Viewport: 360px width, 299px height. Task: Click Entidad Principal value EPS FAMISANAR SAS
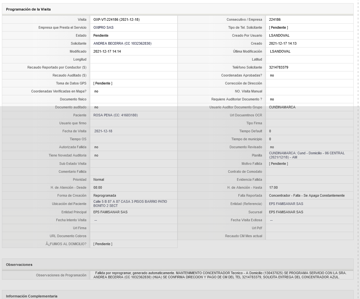[x=110, y=212]
